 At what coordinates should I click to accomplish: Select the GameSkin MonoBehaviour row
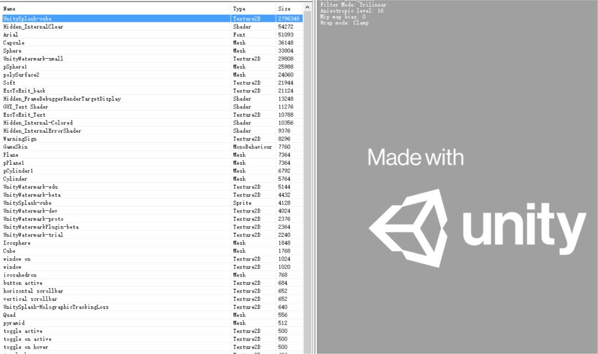(x=153, y=147)
